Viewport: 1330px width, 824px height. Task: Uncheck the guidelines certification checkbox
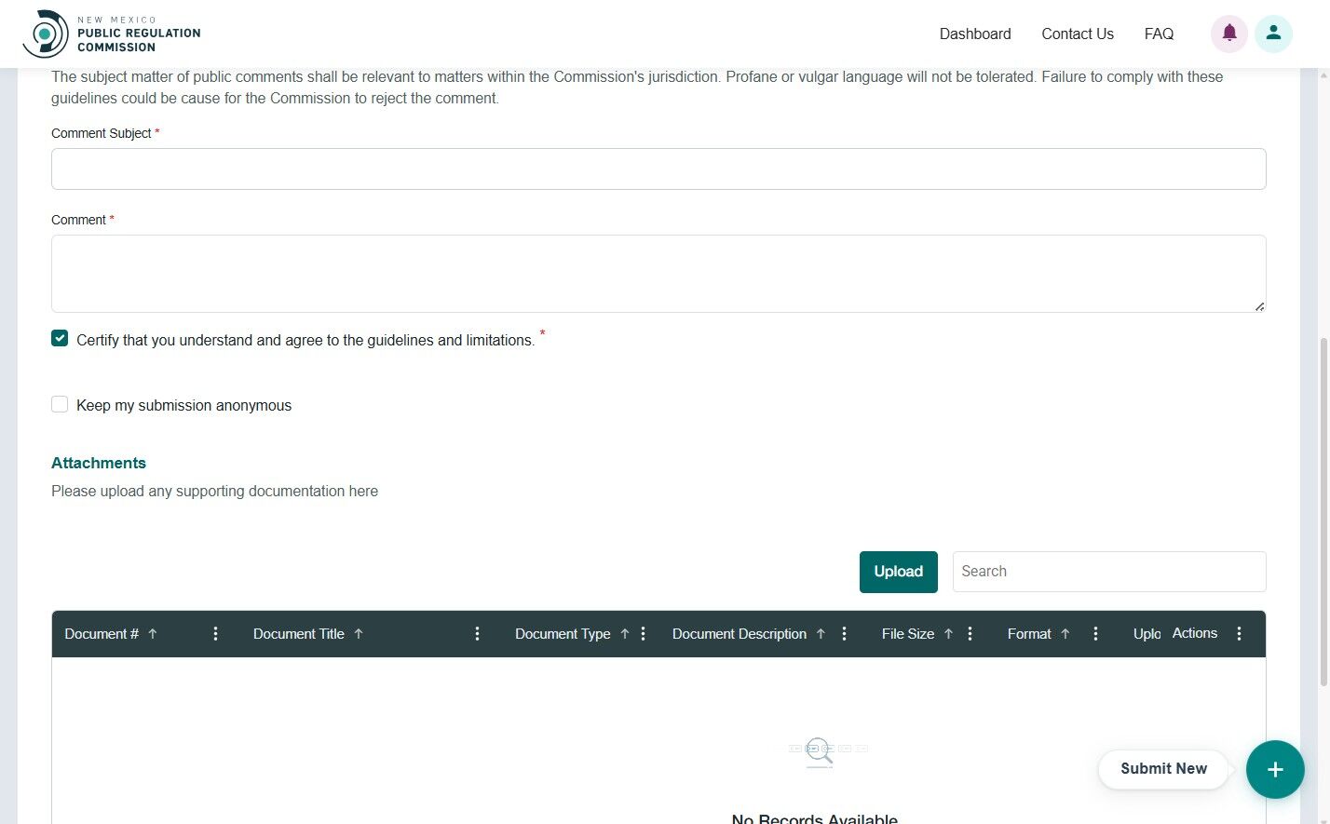click(x=60, y=338)
